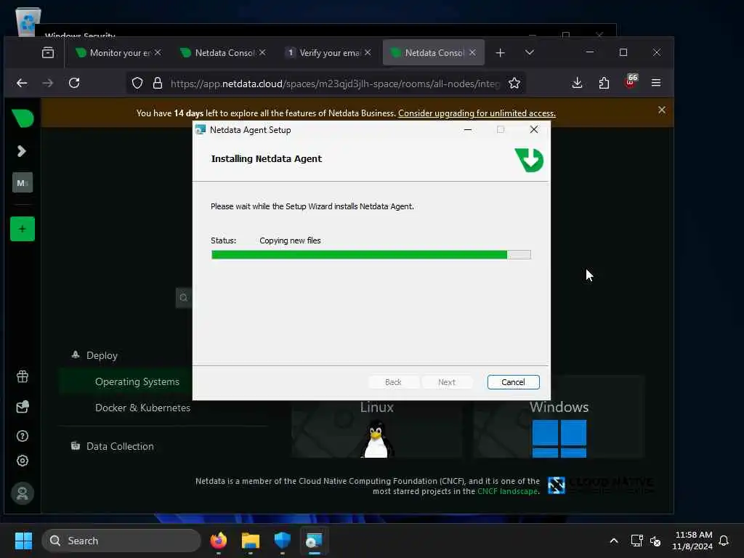Click the tracking protection shield icon
744x558 pixels.
point(137,83)
